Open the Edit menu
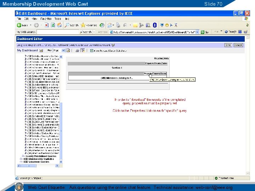 point(26,19)
